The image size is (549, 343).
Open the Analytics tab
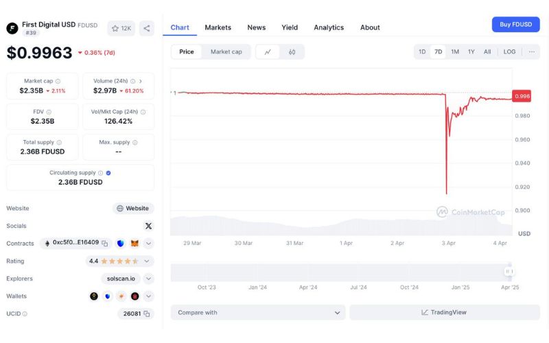(x=329, y=27)
